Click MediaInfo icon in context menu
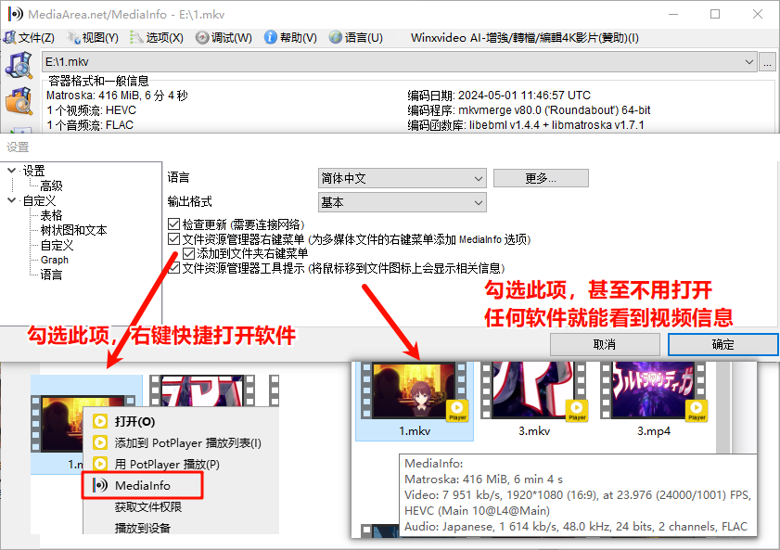 coord(100,485)
